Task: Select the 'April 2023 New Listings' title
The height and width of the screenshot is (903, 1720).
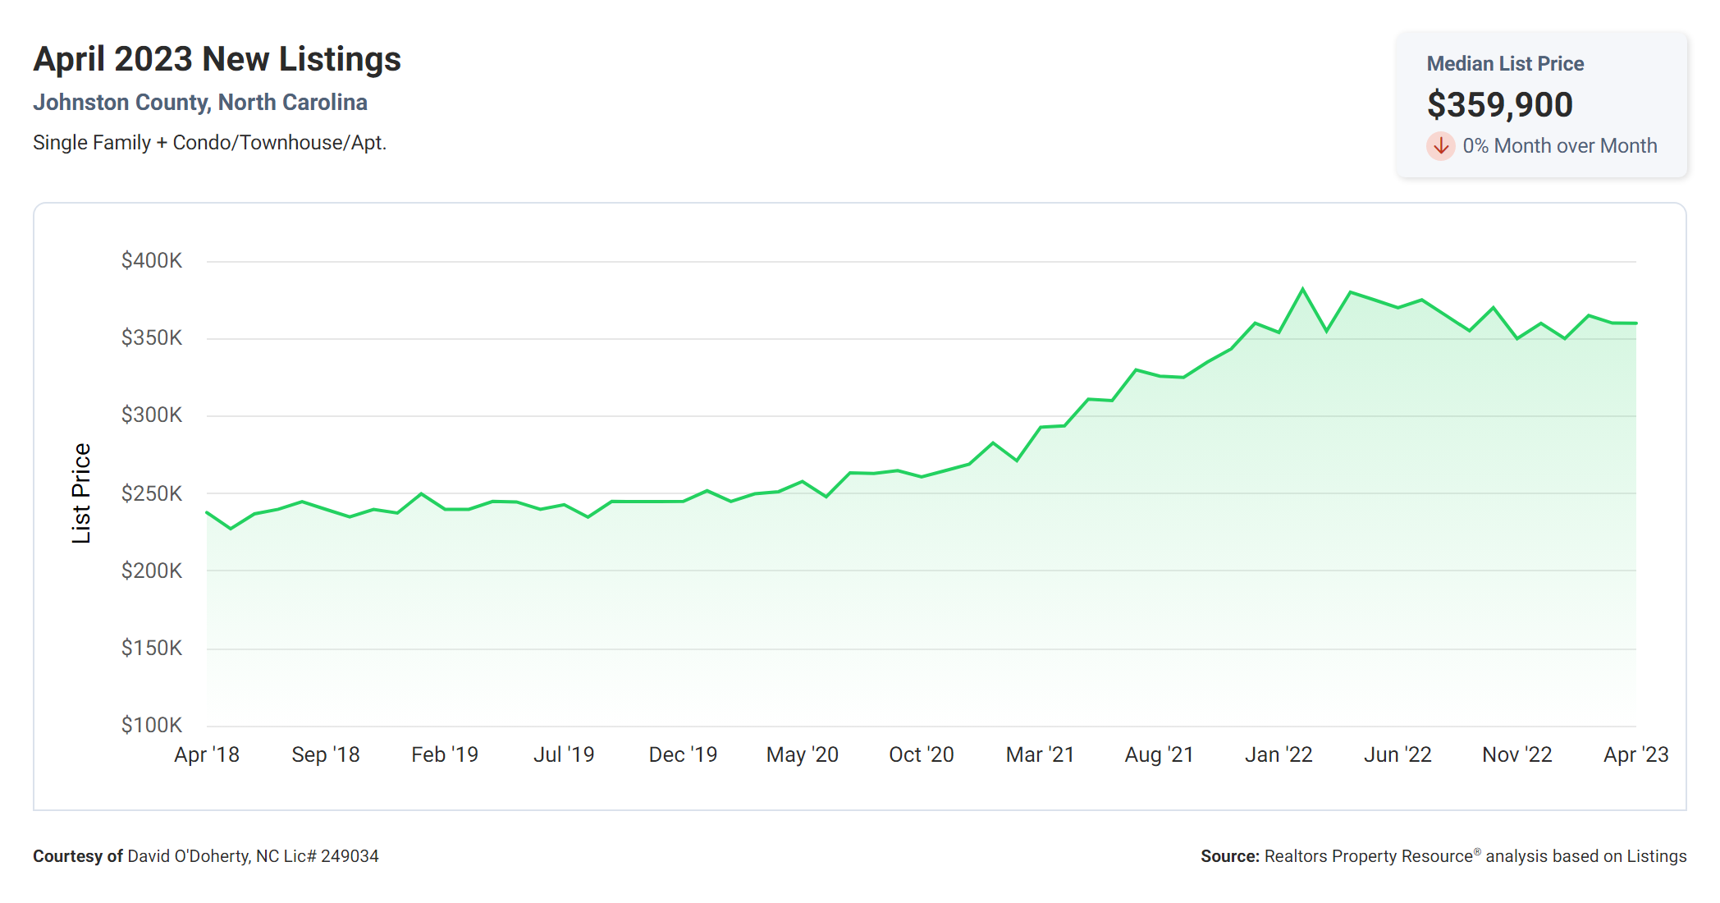Action: click(x=217, y=59)
